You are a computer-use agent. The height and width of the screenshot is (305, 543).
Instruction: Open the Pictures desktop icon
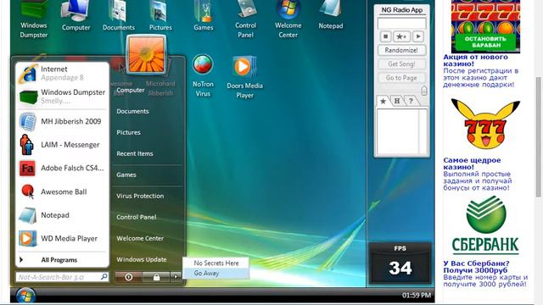click(x=160, y=15)
